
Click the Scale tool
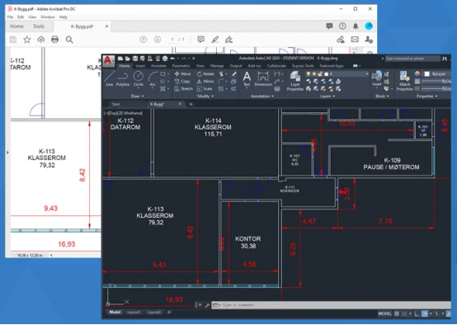[x=205, y=88]
